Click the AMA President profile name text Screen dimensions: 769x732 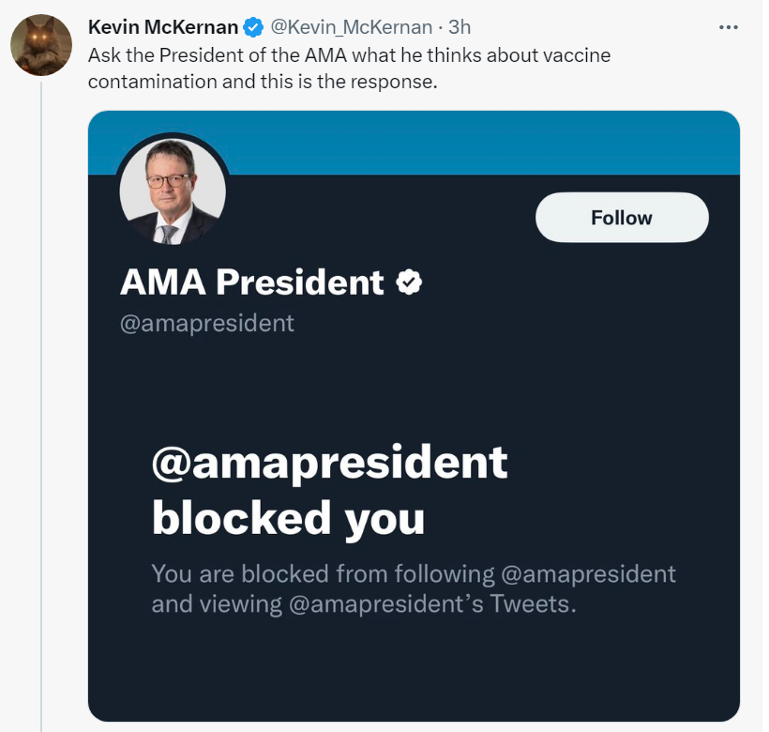point(252,282)
